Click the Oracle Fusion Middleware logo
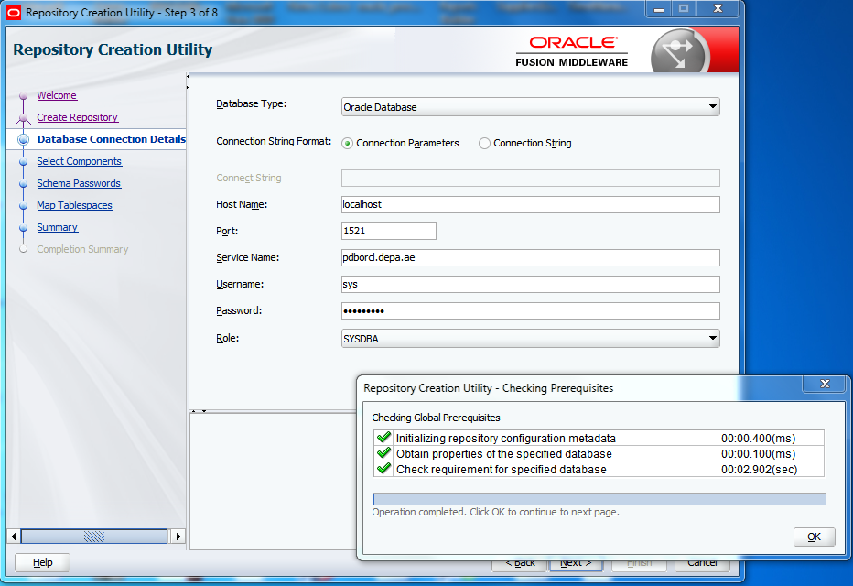This screenshot has height=586, width=853. pos(572,51)
